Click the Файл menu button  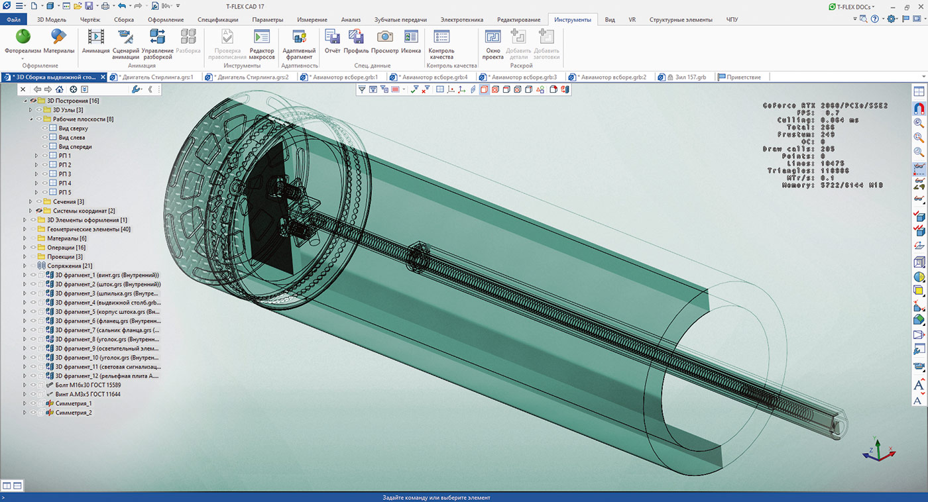pyautogui.click(x=13, y=20)
